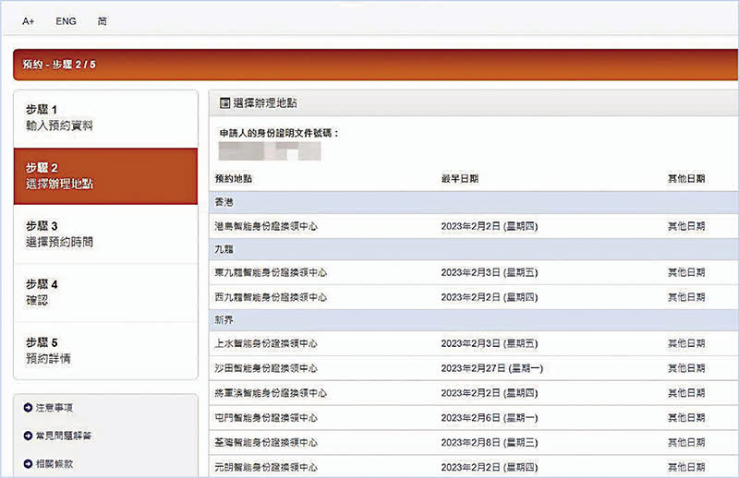This screenshot has height=478, width=739.
Task: Open 步驟 5 預約詳情 step
Action: pyautogui.click(x=106, y=350)
